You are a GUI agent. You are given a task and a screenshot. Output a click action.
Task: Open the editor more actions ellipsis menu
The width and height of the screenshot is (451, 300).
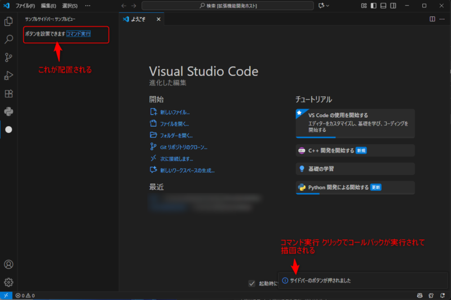pos(443,19)
